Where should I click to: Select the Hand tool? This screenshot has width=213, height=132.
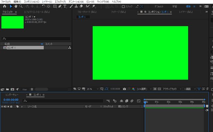pos(16,6)
